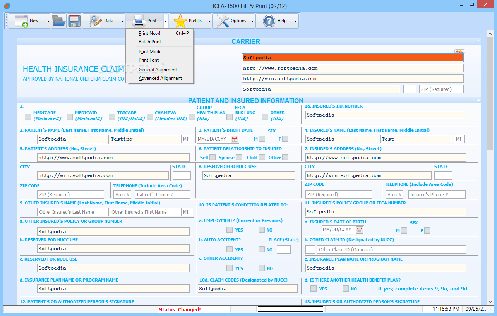The image size is (497, 316).
Task: Check YES for another health benefit plan
Action: pyautogui.click(x=314, y=289)
